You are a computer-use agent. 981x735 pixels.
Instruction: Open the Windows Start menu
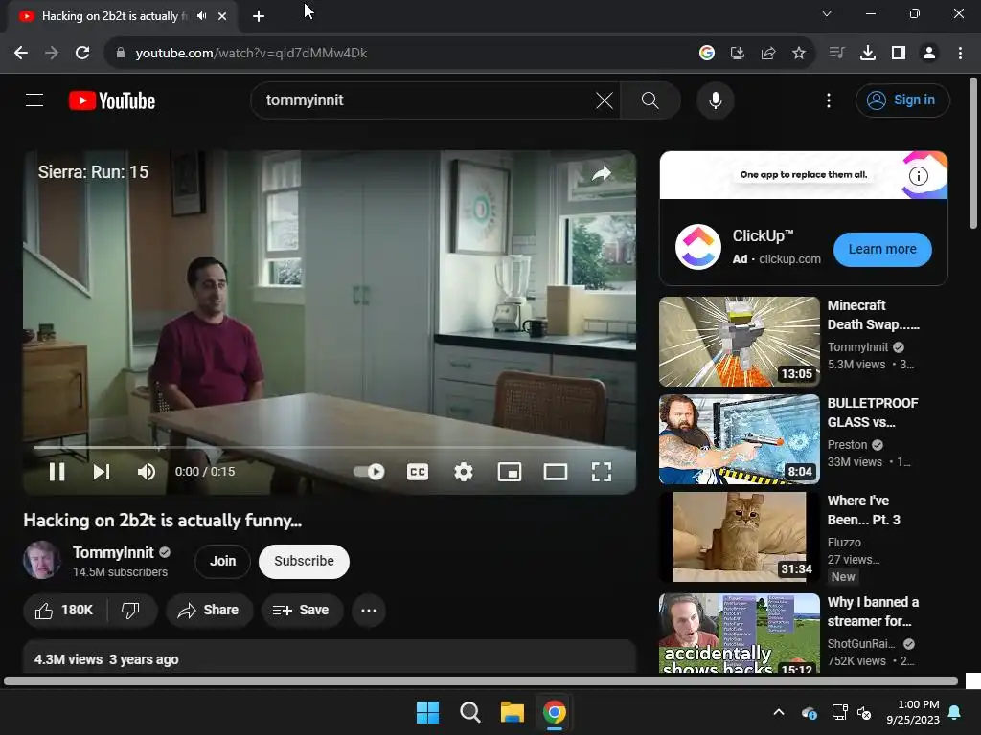click(428, 712)
